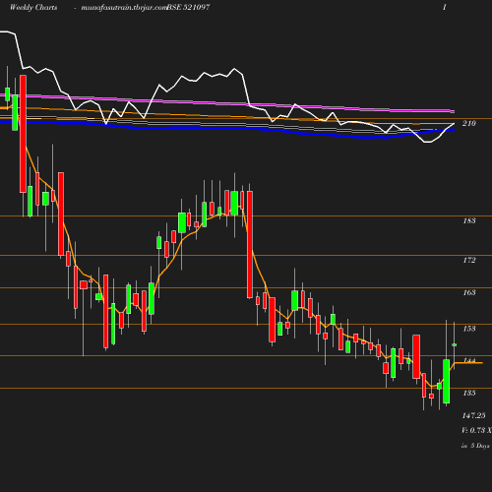Click the munafasutra website watermark text
Image resolution: width=492 pixels, height=492 pixels.
[124, 7]
